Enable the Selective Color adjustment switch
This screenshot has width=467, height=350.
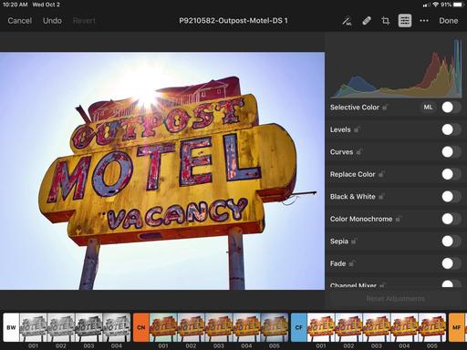(x=451, y=107)
